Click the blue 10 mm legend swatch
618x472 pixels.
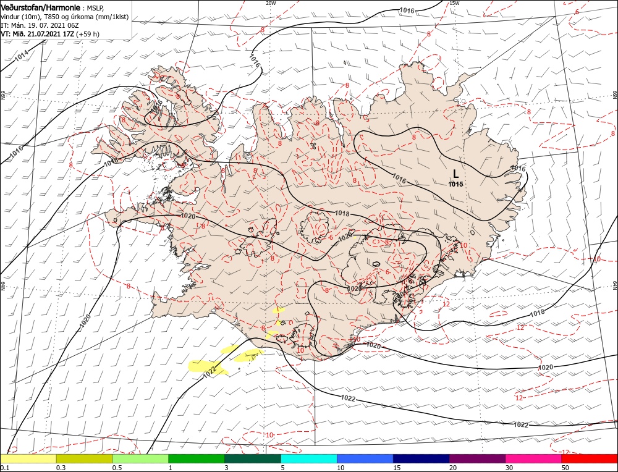(x=365, y=458)
